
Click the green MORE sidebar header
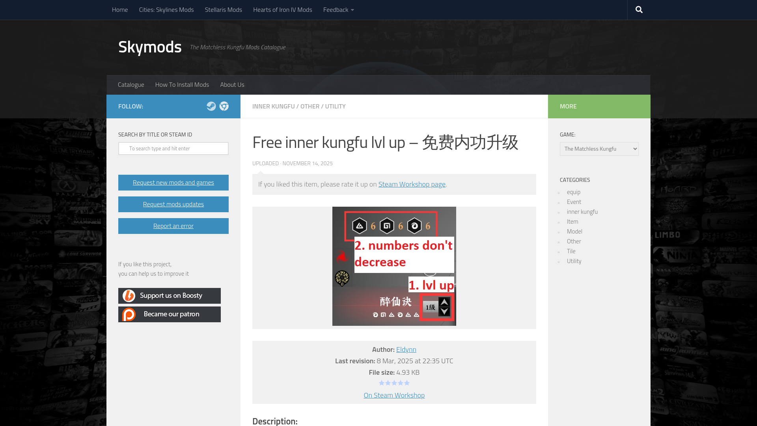tap(599, 106)
